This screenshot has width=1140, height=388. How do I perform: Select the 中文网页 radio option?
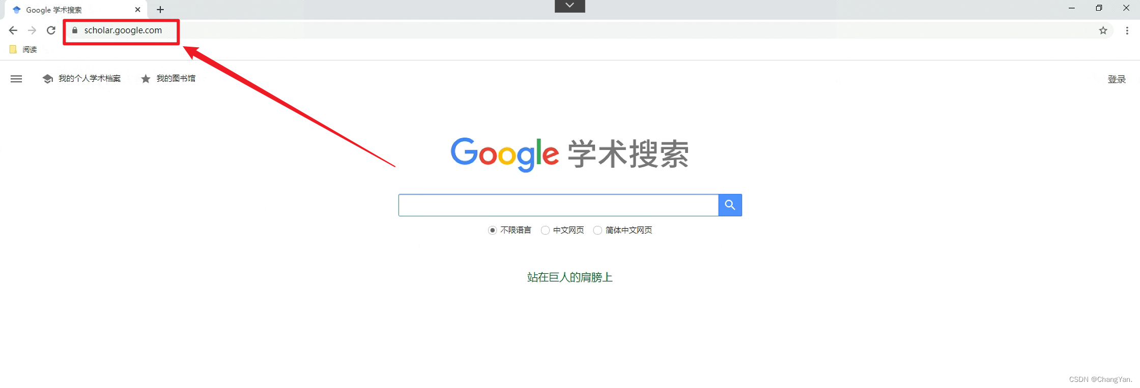coord(545,231)
